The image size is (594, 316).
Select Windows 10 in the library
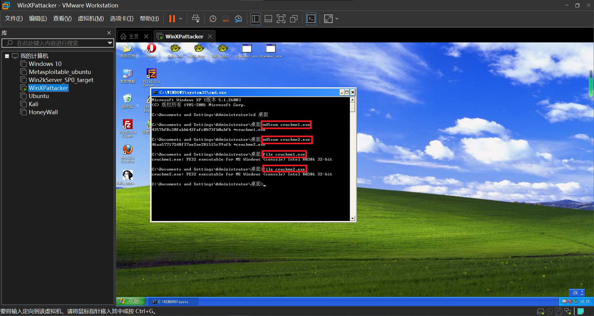tap(45, 64)
